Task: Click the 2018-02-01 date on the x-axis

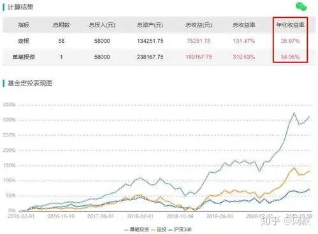Action: 140,216
